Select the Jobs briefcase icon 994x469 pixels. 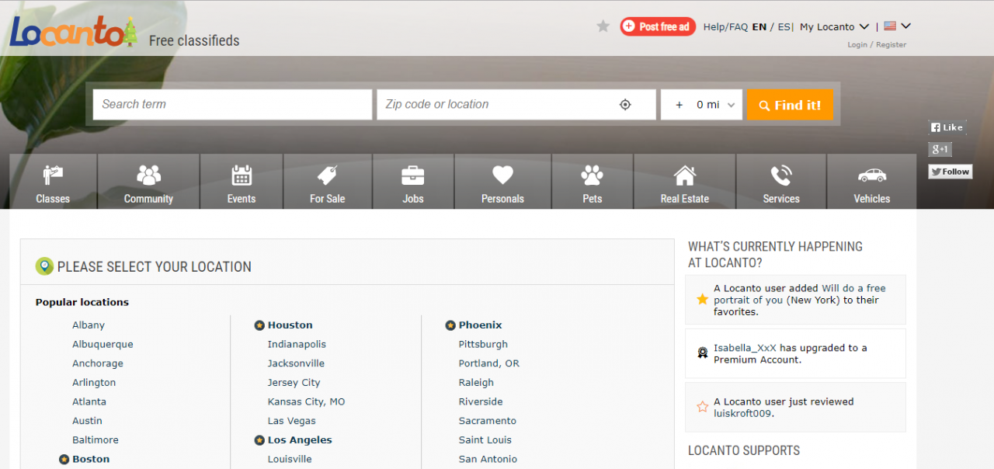pos(412,175)
